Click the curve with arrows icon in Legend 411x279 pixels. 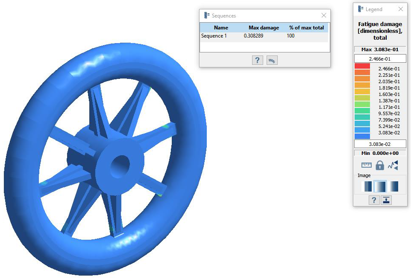pyautogui.click(x=393, y=165)
